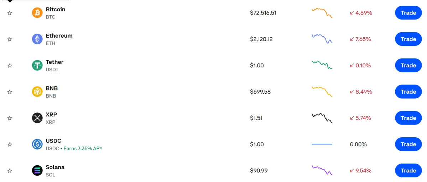This screenshot has height=182, width=427.
Task: Click the USDC Earns 3.35% APY label
Action: (x=83, y=149)
